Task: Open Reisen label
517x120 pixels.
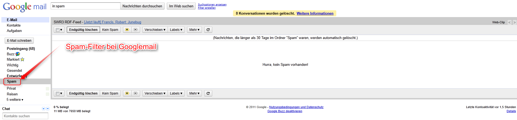Action: tap(12, 94)
